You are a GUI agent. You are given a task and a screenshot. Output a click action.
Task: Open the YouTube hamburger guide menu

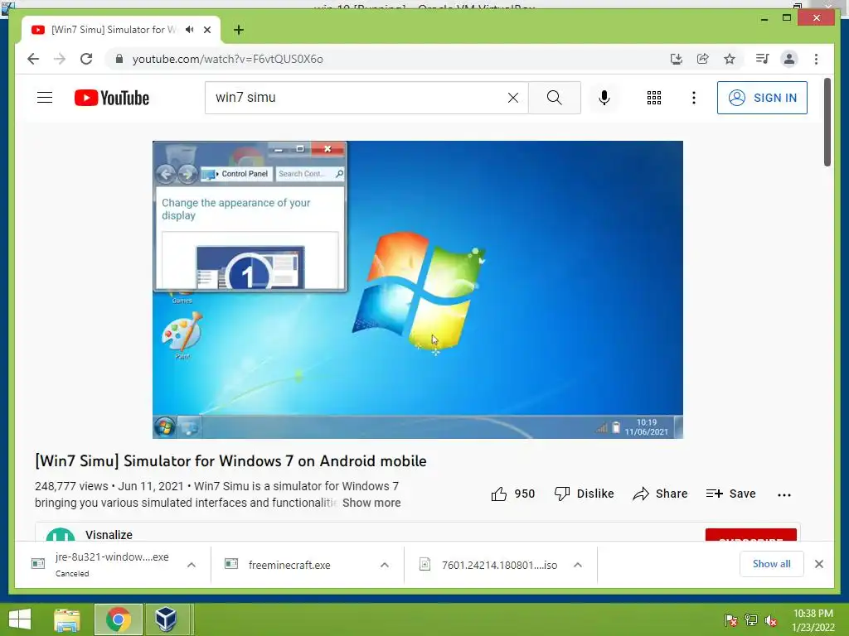pos(45,98)
